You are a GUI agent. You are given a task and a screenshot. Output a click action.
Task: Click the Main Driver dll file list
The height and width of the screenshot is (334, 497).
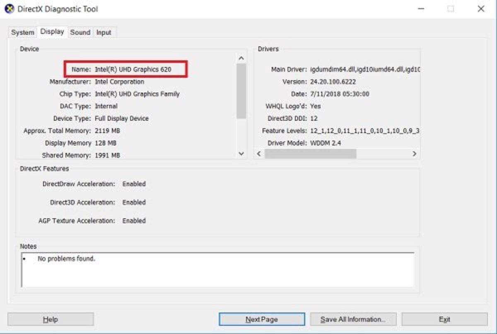click(365, 69)
